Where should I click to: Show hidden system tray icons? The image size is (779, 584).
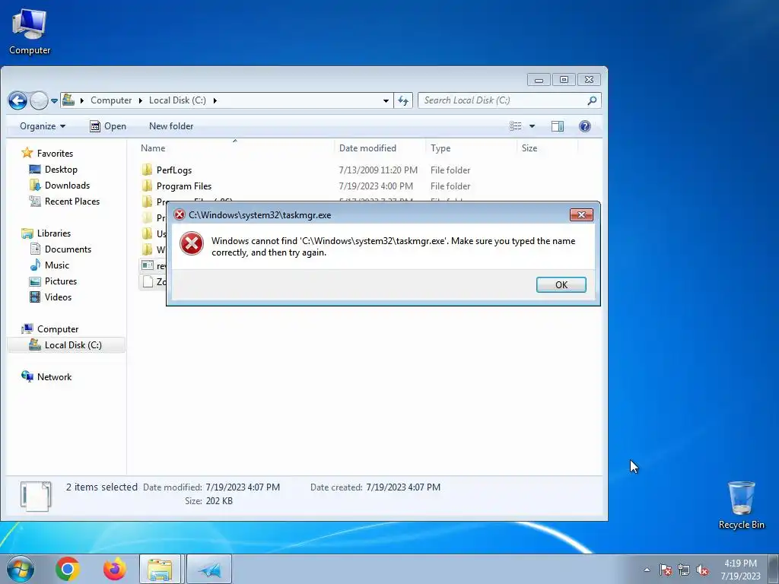(647, 570)
